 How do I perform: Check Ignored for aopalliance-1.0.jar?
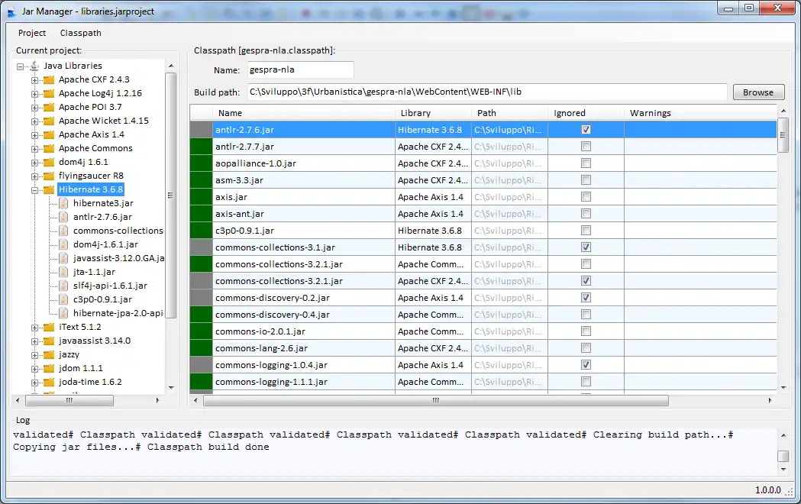click(x=586, y=163)
